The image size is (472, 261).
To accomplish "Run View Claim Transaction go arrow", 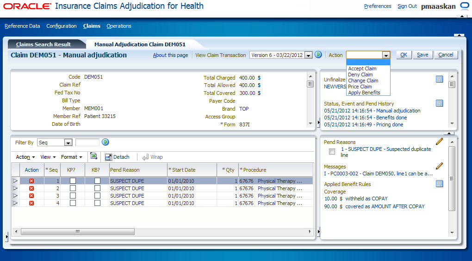I will 318,55.
